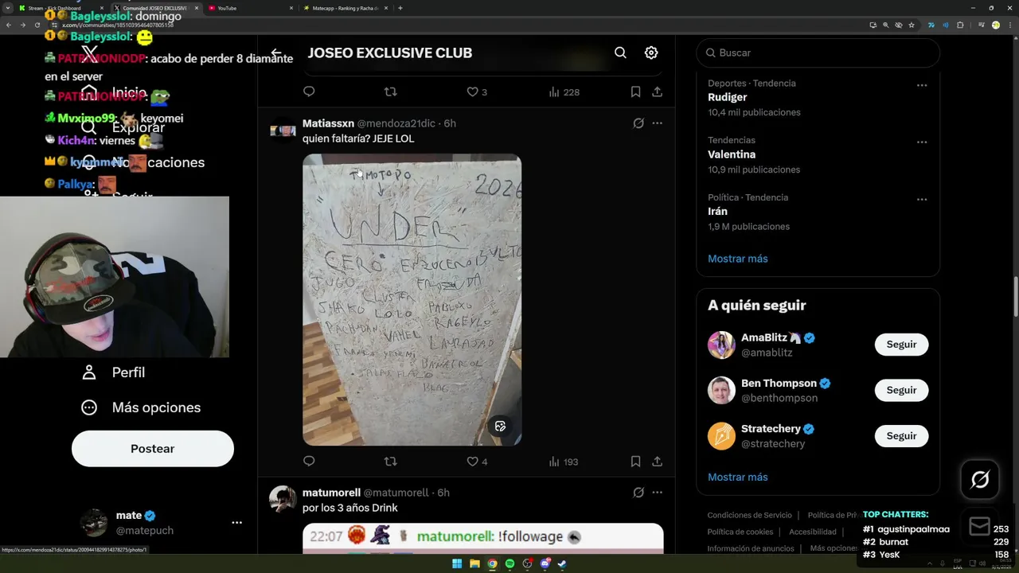Open matumorell's profile avatar
The image size is (1019, 573).
pos(283,500)
